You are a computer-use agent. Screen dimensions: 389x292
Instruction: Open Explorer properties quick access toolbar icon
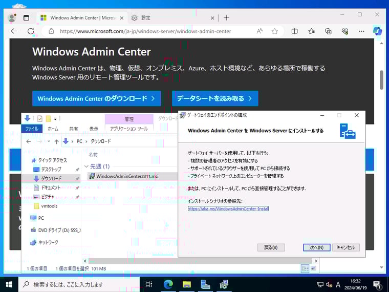40,119
